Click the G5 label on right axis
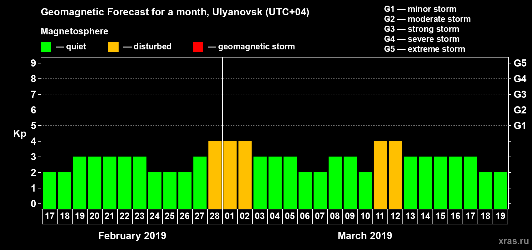Image resolution: width=532 pixels, height=250 pixels. click(520, 63)
